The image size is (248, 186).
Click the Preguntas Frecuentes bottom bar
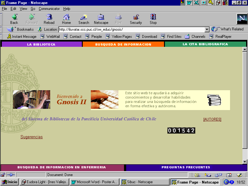coord(186,167)
